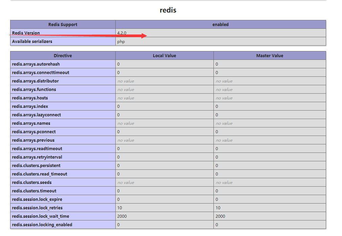Select redis.arrays.pconnect directive name
Image resolution: width=342 pixels, height=236 pixels.
tap(34, 132)
